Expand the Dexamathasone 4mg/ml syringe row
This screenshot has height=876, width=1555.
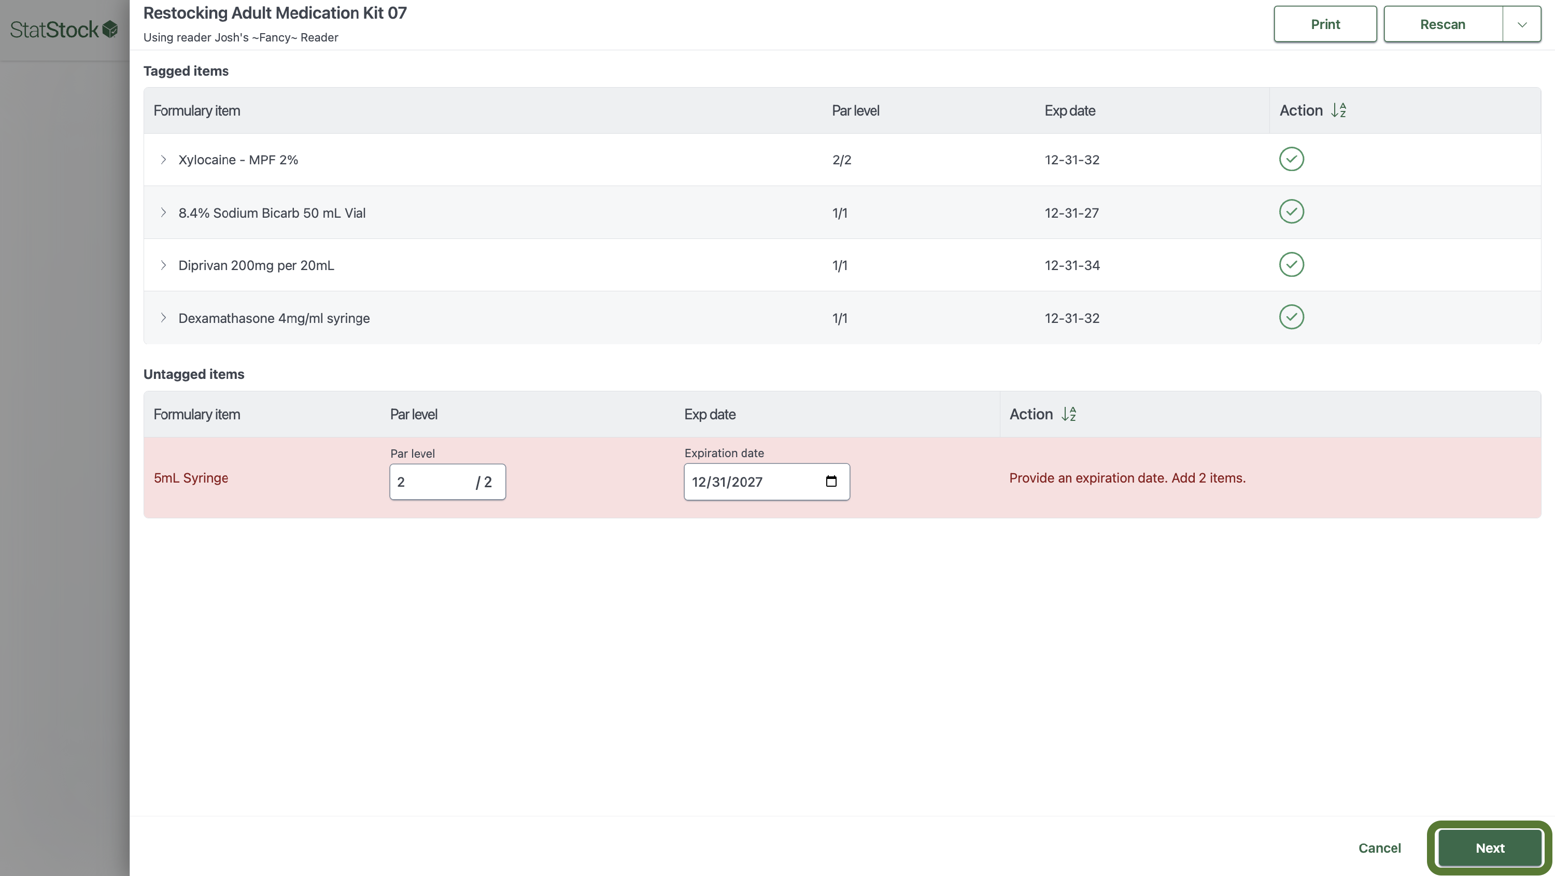click(163, 318)
